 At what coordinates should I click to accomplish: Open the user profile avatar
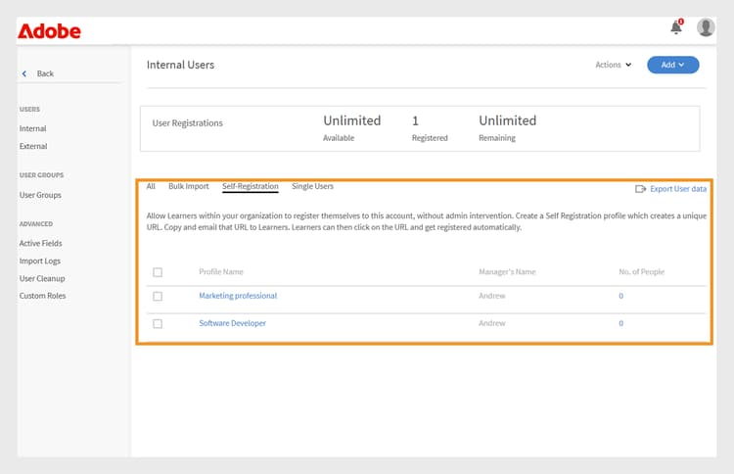coord(706,27)
